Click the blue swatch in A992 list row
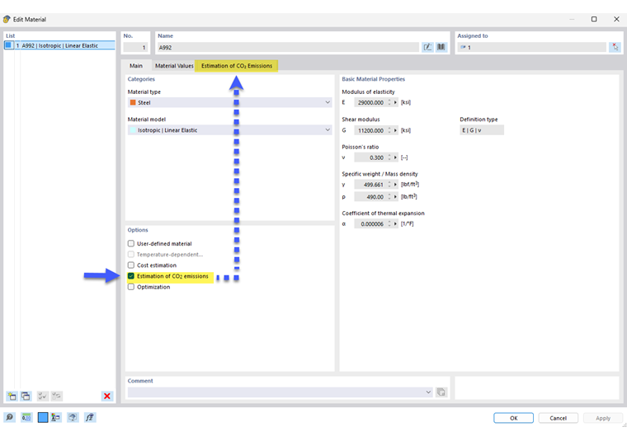This screenshot has height=441, width=627. pyautogui.click(x=8, y=45)
